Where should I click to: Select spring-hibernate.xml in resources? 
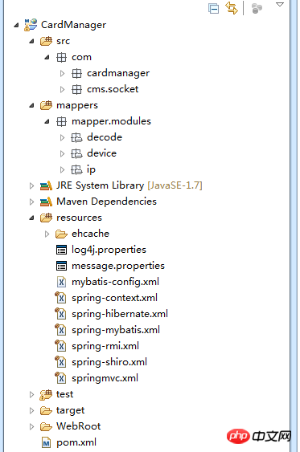pos(120,314)
